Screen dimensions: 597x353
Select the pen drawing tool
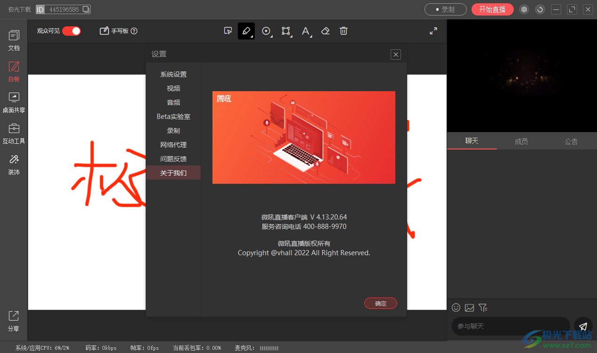point(246,31)
